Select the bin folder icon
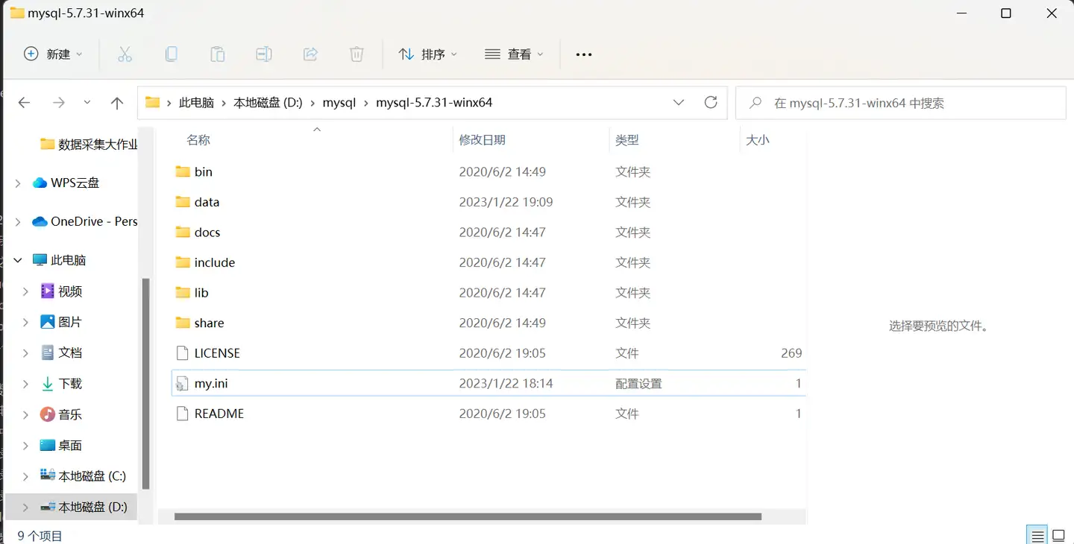 pos(183,171)
